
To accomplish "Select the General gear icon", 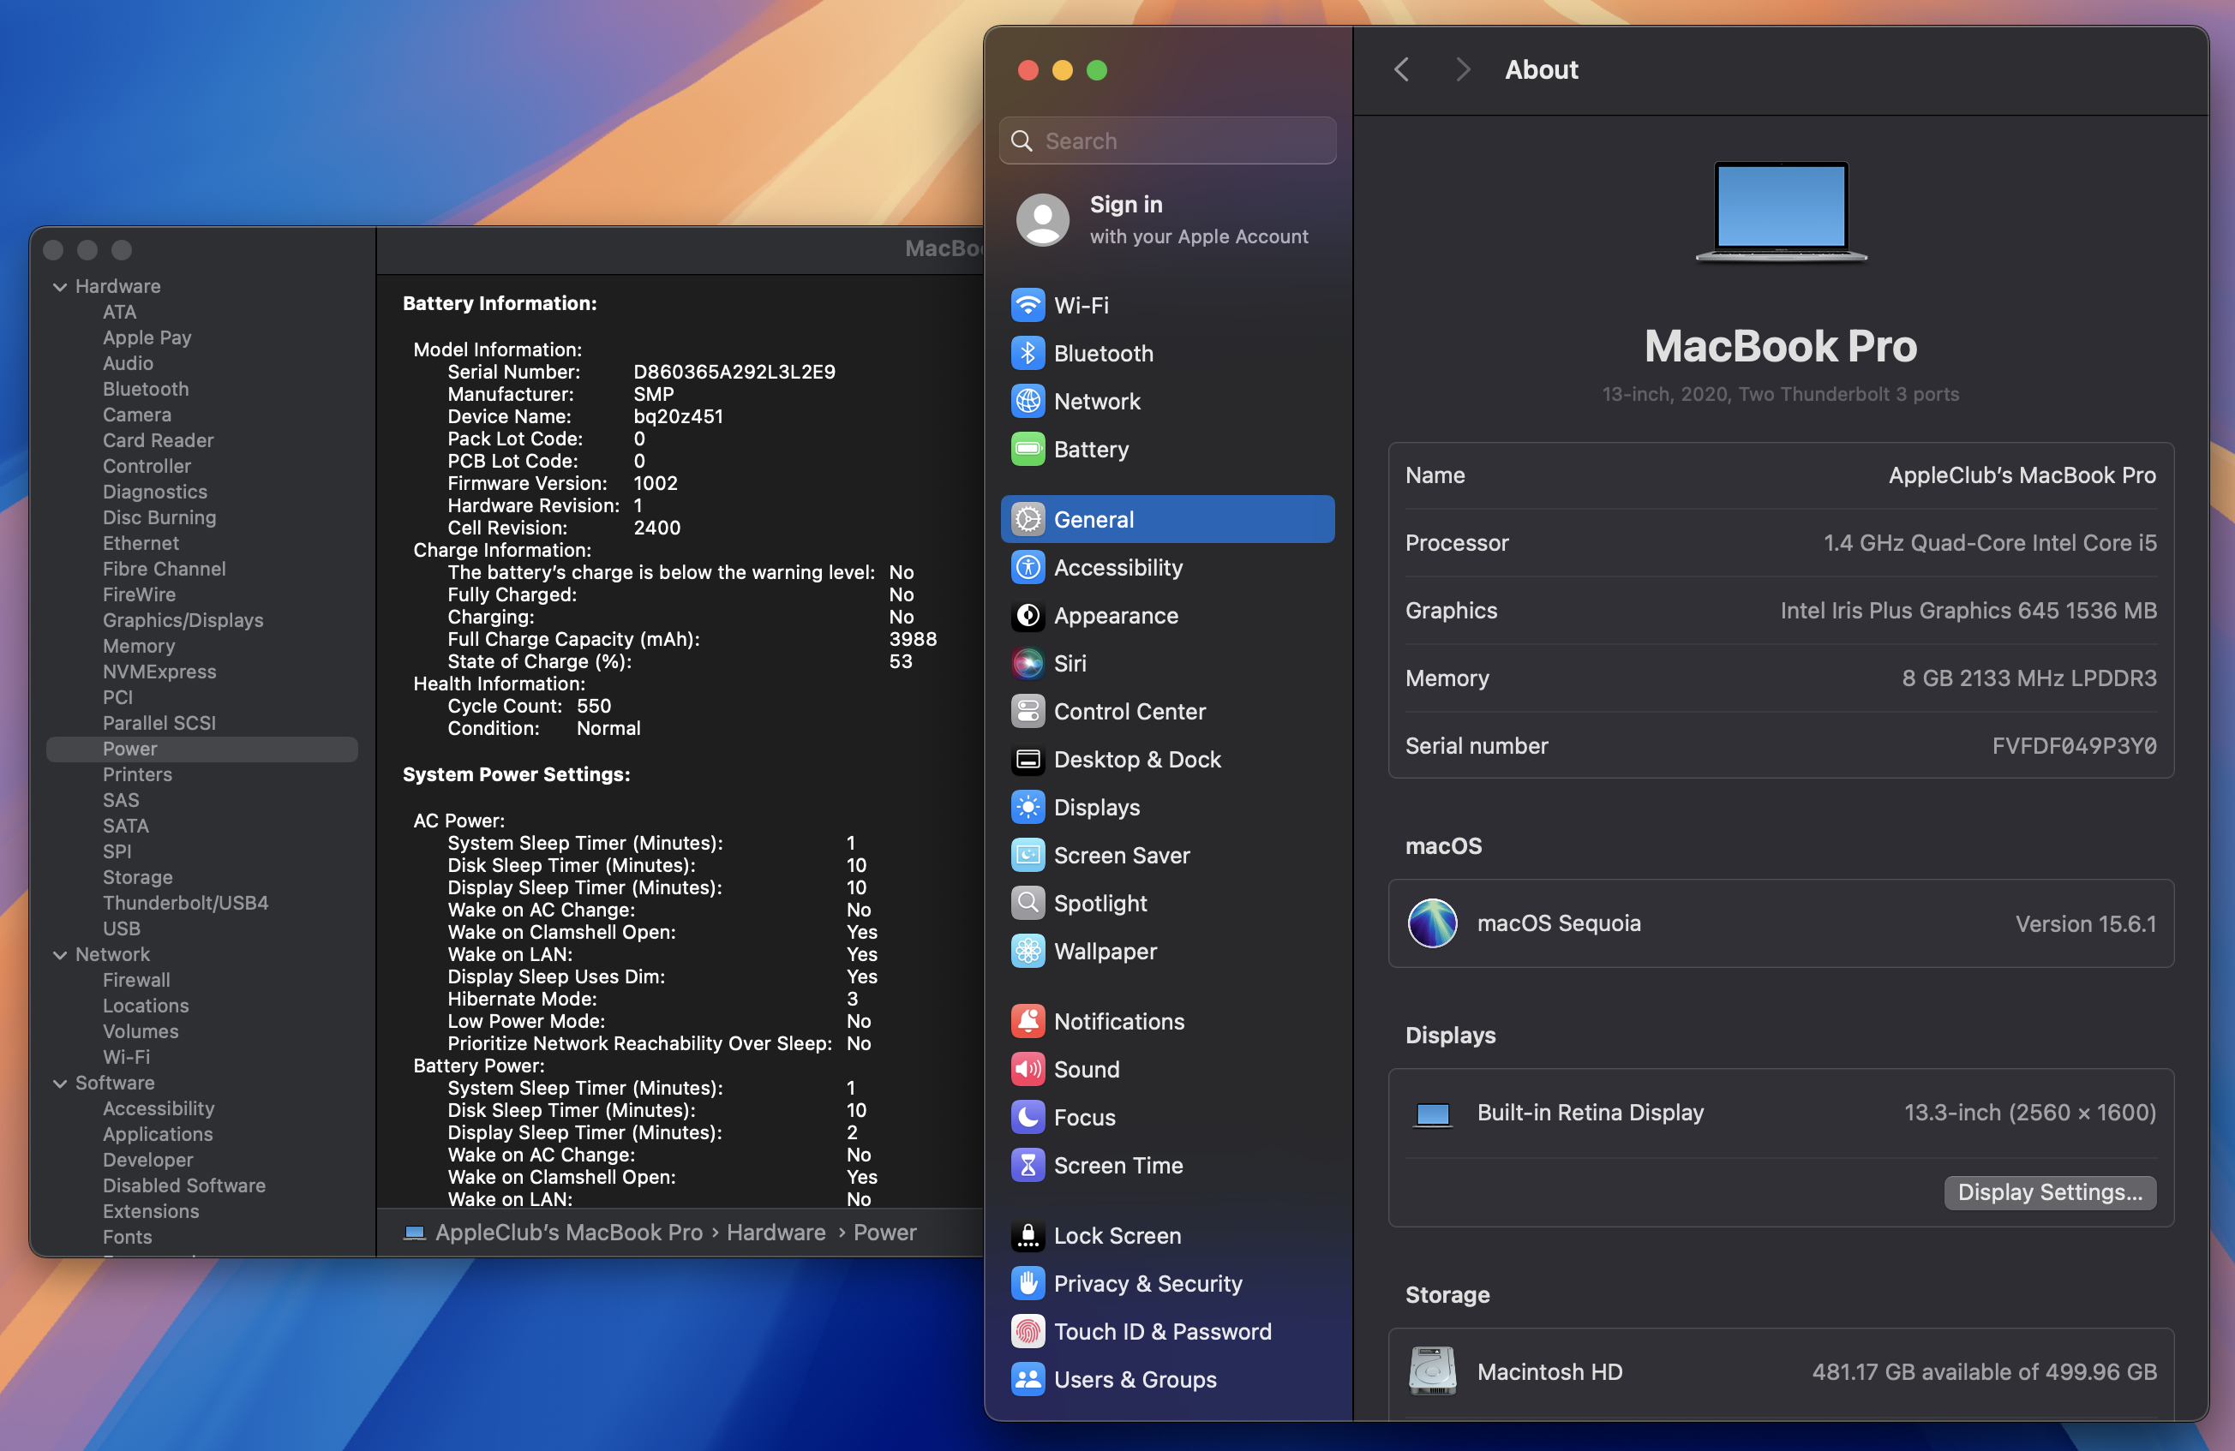I will [1028, 519].
